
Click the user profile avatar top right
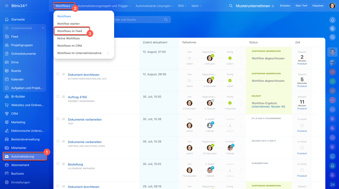(x=332, y=6)
